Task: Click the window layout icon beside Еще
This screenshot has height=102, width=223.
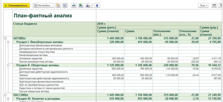Action: pos(214,5)
